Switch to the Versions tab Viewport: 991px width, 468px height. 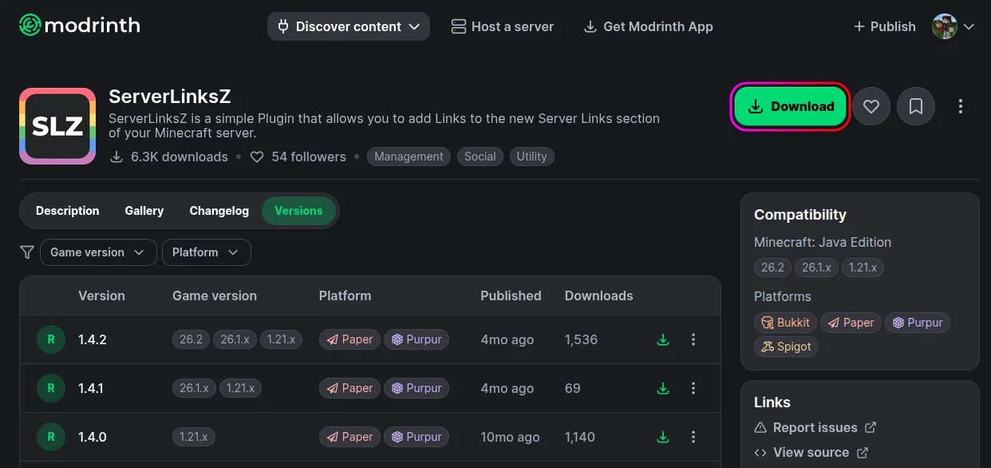point(298,211)
